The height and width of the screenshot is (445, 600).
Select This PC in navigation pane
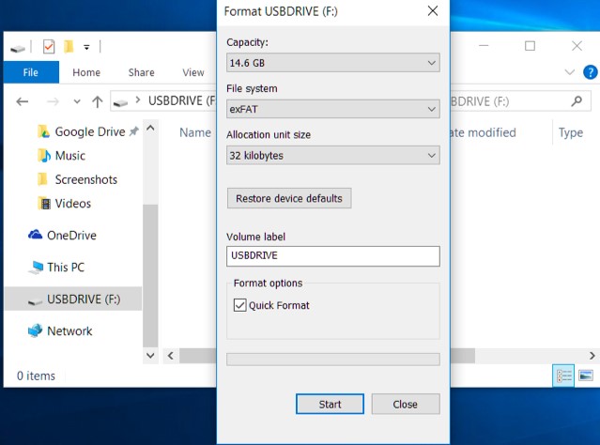pos(66,267)
